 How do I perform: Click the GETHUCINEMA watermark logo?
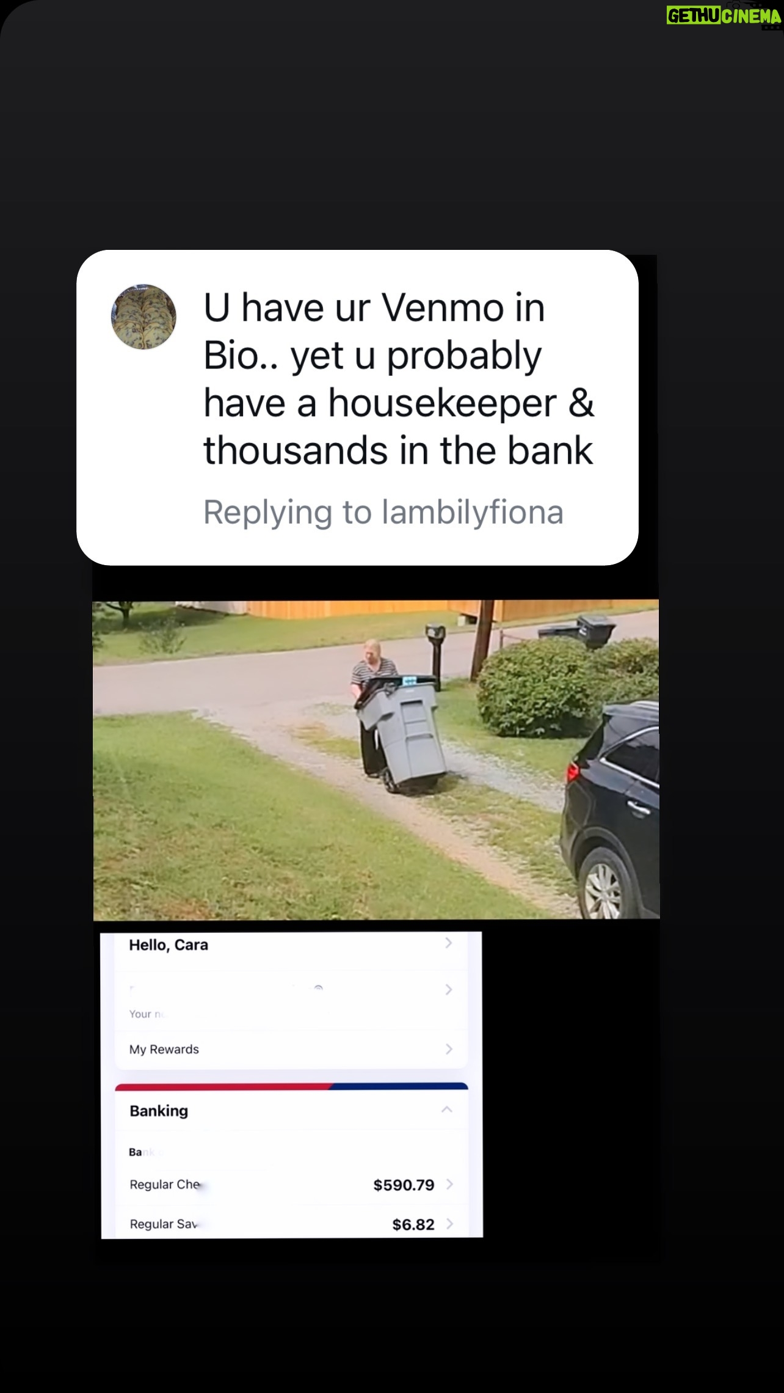pyautogui.click(x=724, y=16)
